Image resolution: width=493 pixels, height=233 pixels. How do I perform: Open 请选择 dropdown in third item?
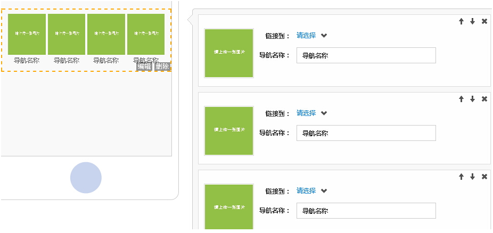pyautogui.click(x=311, y=191)
